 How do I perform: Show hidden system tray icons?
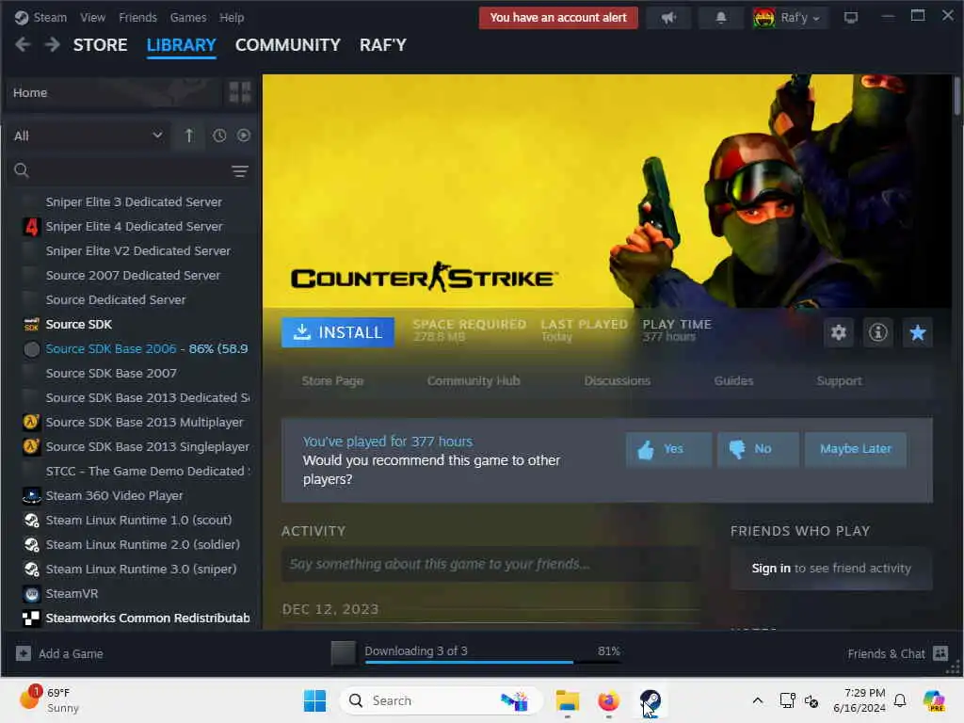point(758,700)
